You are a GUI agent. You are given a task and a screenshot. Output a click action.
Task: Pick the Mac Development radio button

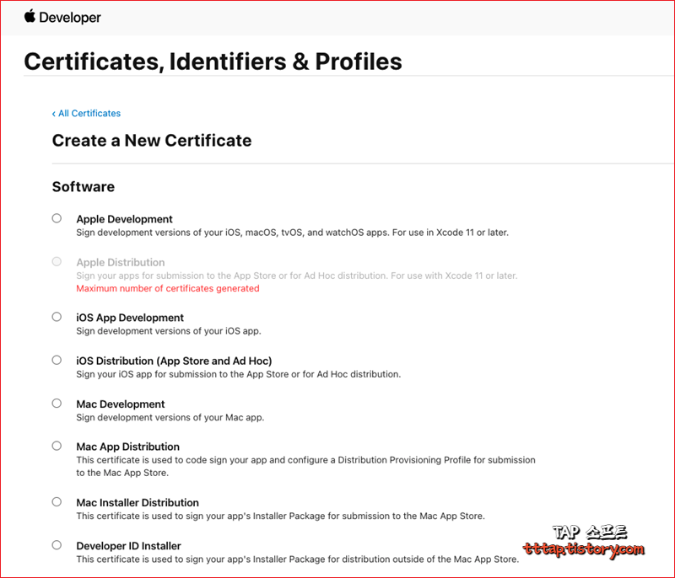point(57,404)
